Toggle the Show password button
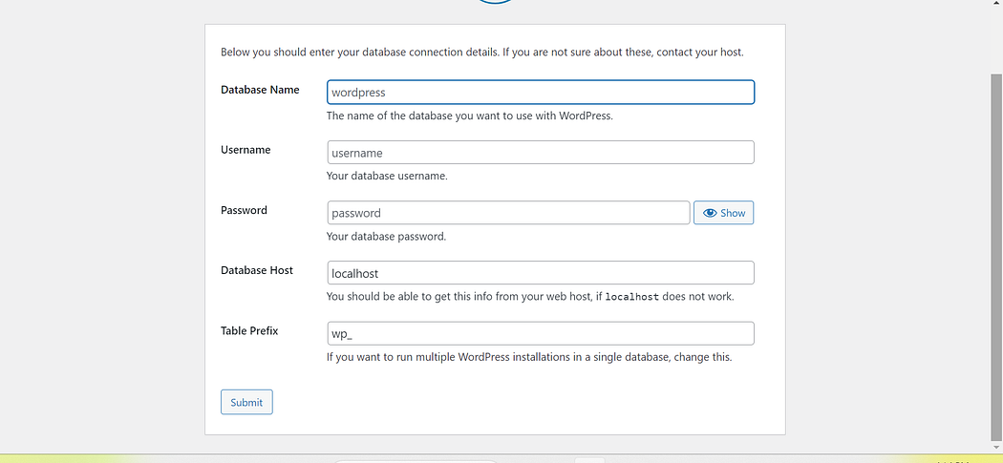1003x463 pixels. (x=723, y=213)
